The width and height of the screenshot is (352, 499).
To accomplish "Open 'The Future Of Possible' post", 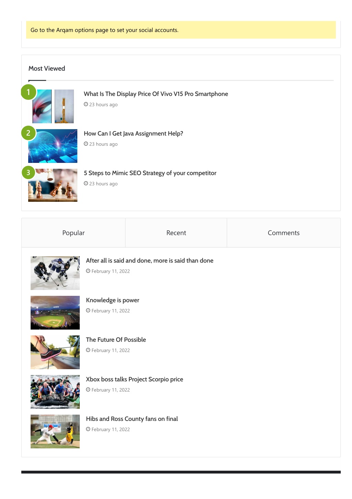I will 116,340.
